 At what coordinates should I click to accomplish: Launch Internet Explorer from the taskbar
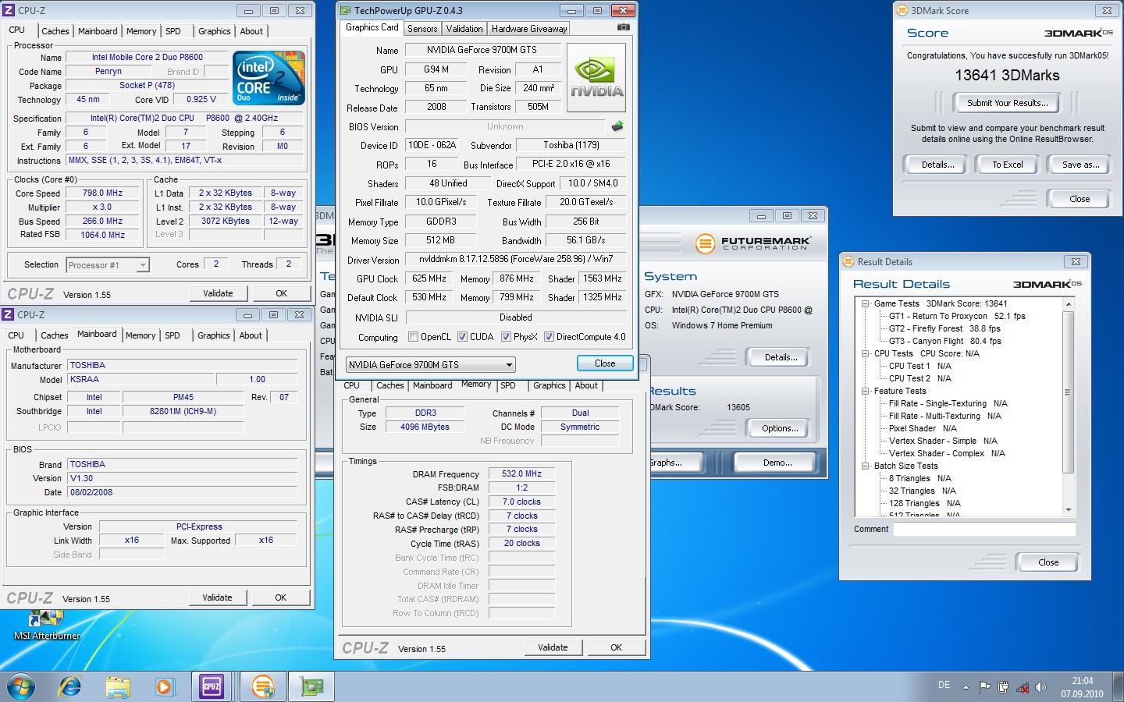click(70, 686)
